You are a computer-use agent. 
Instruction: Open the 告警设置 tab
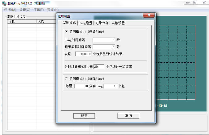(118, 23)
